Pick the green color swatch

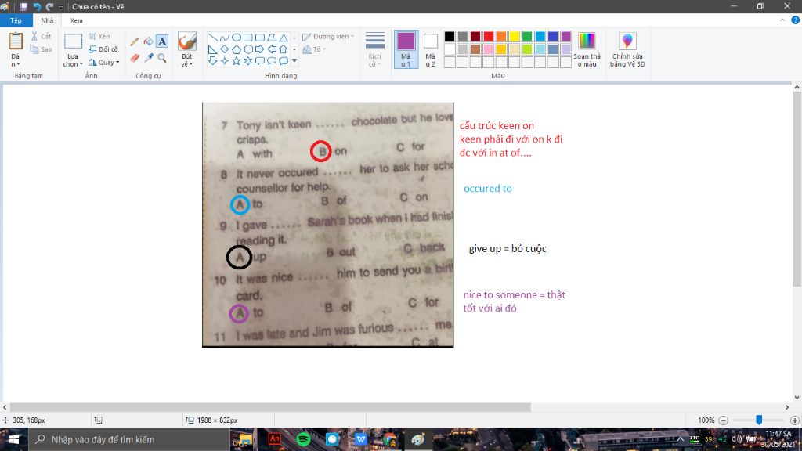527,36
